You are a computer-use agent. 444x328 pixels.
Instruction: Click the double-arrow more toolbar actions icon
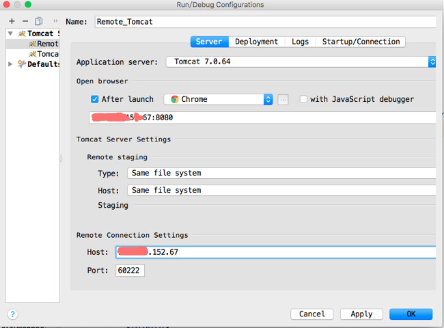click(x=55, y=21)
